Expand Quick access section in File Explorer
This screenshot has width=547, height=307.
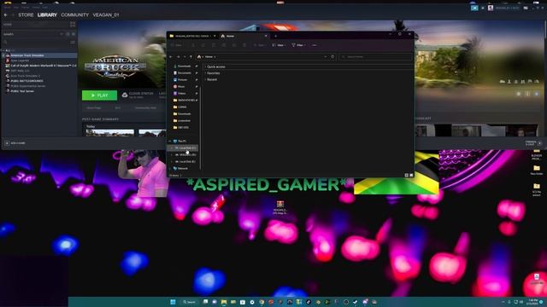point(205,67)
